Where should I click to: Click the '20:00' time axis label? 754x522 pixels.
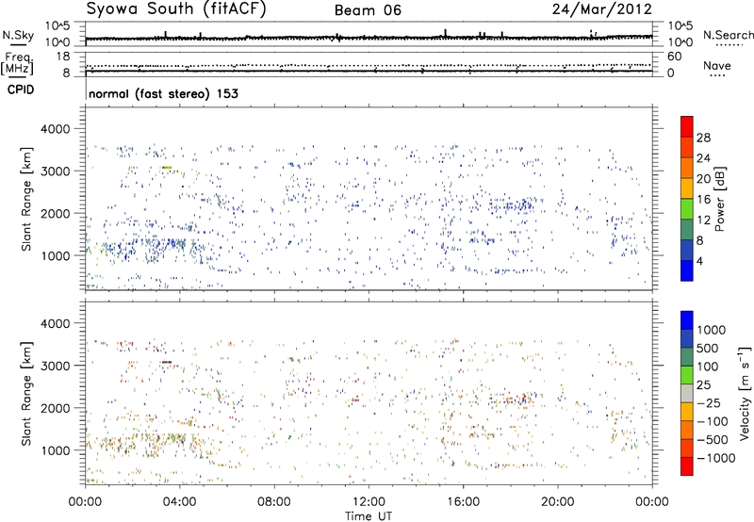point(557,502)
